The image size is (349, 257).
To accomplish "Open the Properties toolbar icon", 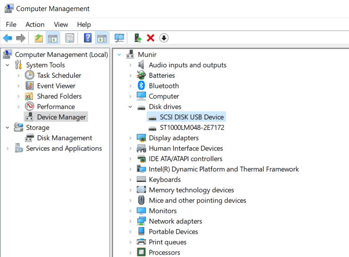I will click(x=70, y=38).
